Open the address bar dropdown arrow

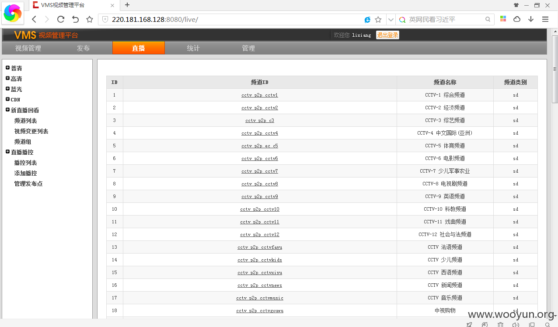coord(391,20)
